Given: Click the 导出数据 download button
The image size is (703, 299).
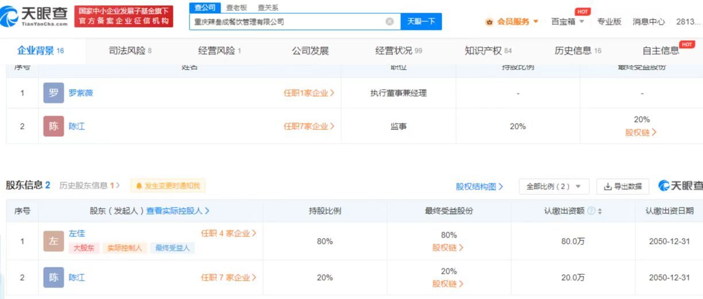Looking at the screenshot, I should [x=623, y=186].
